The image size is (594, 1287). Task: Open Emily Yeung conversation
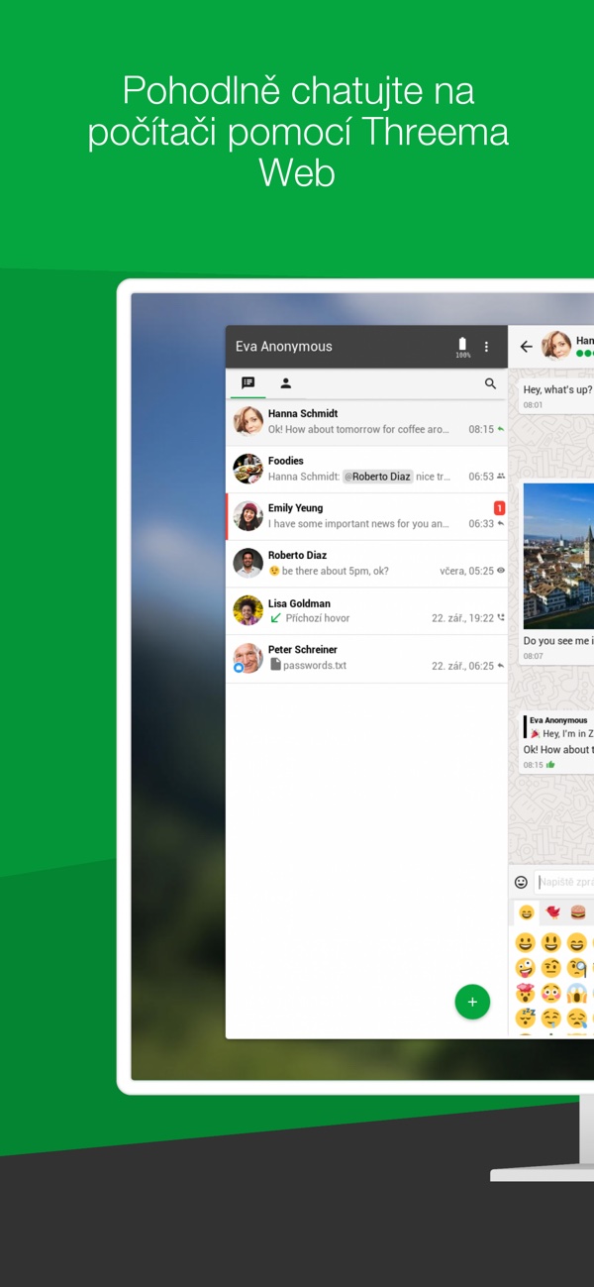coord(367,516)
